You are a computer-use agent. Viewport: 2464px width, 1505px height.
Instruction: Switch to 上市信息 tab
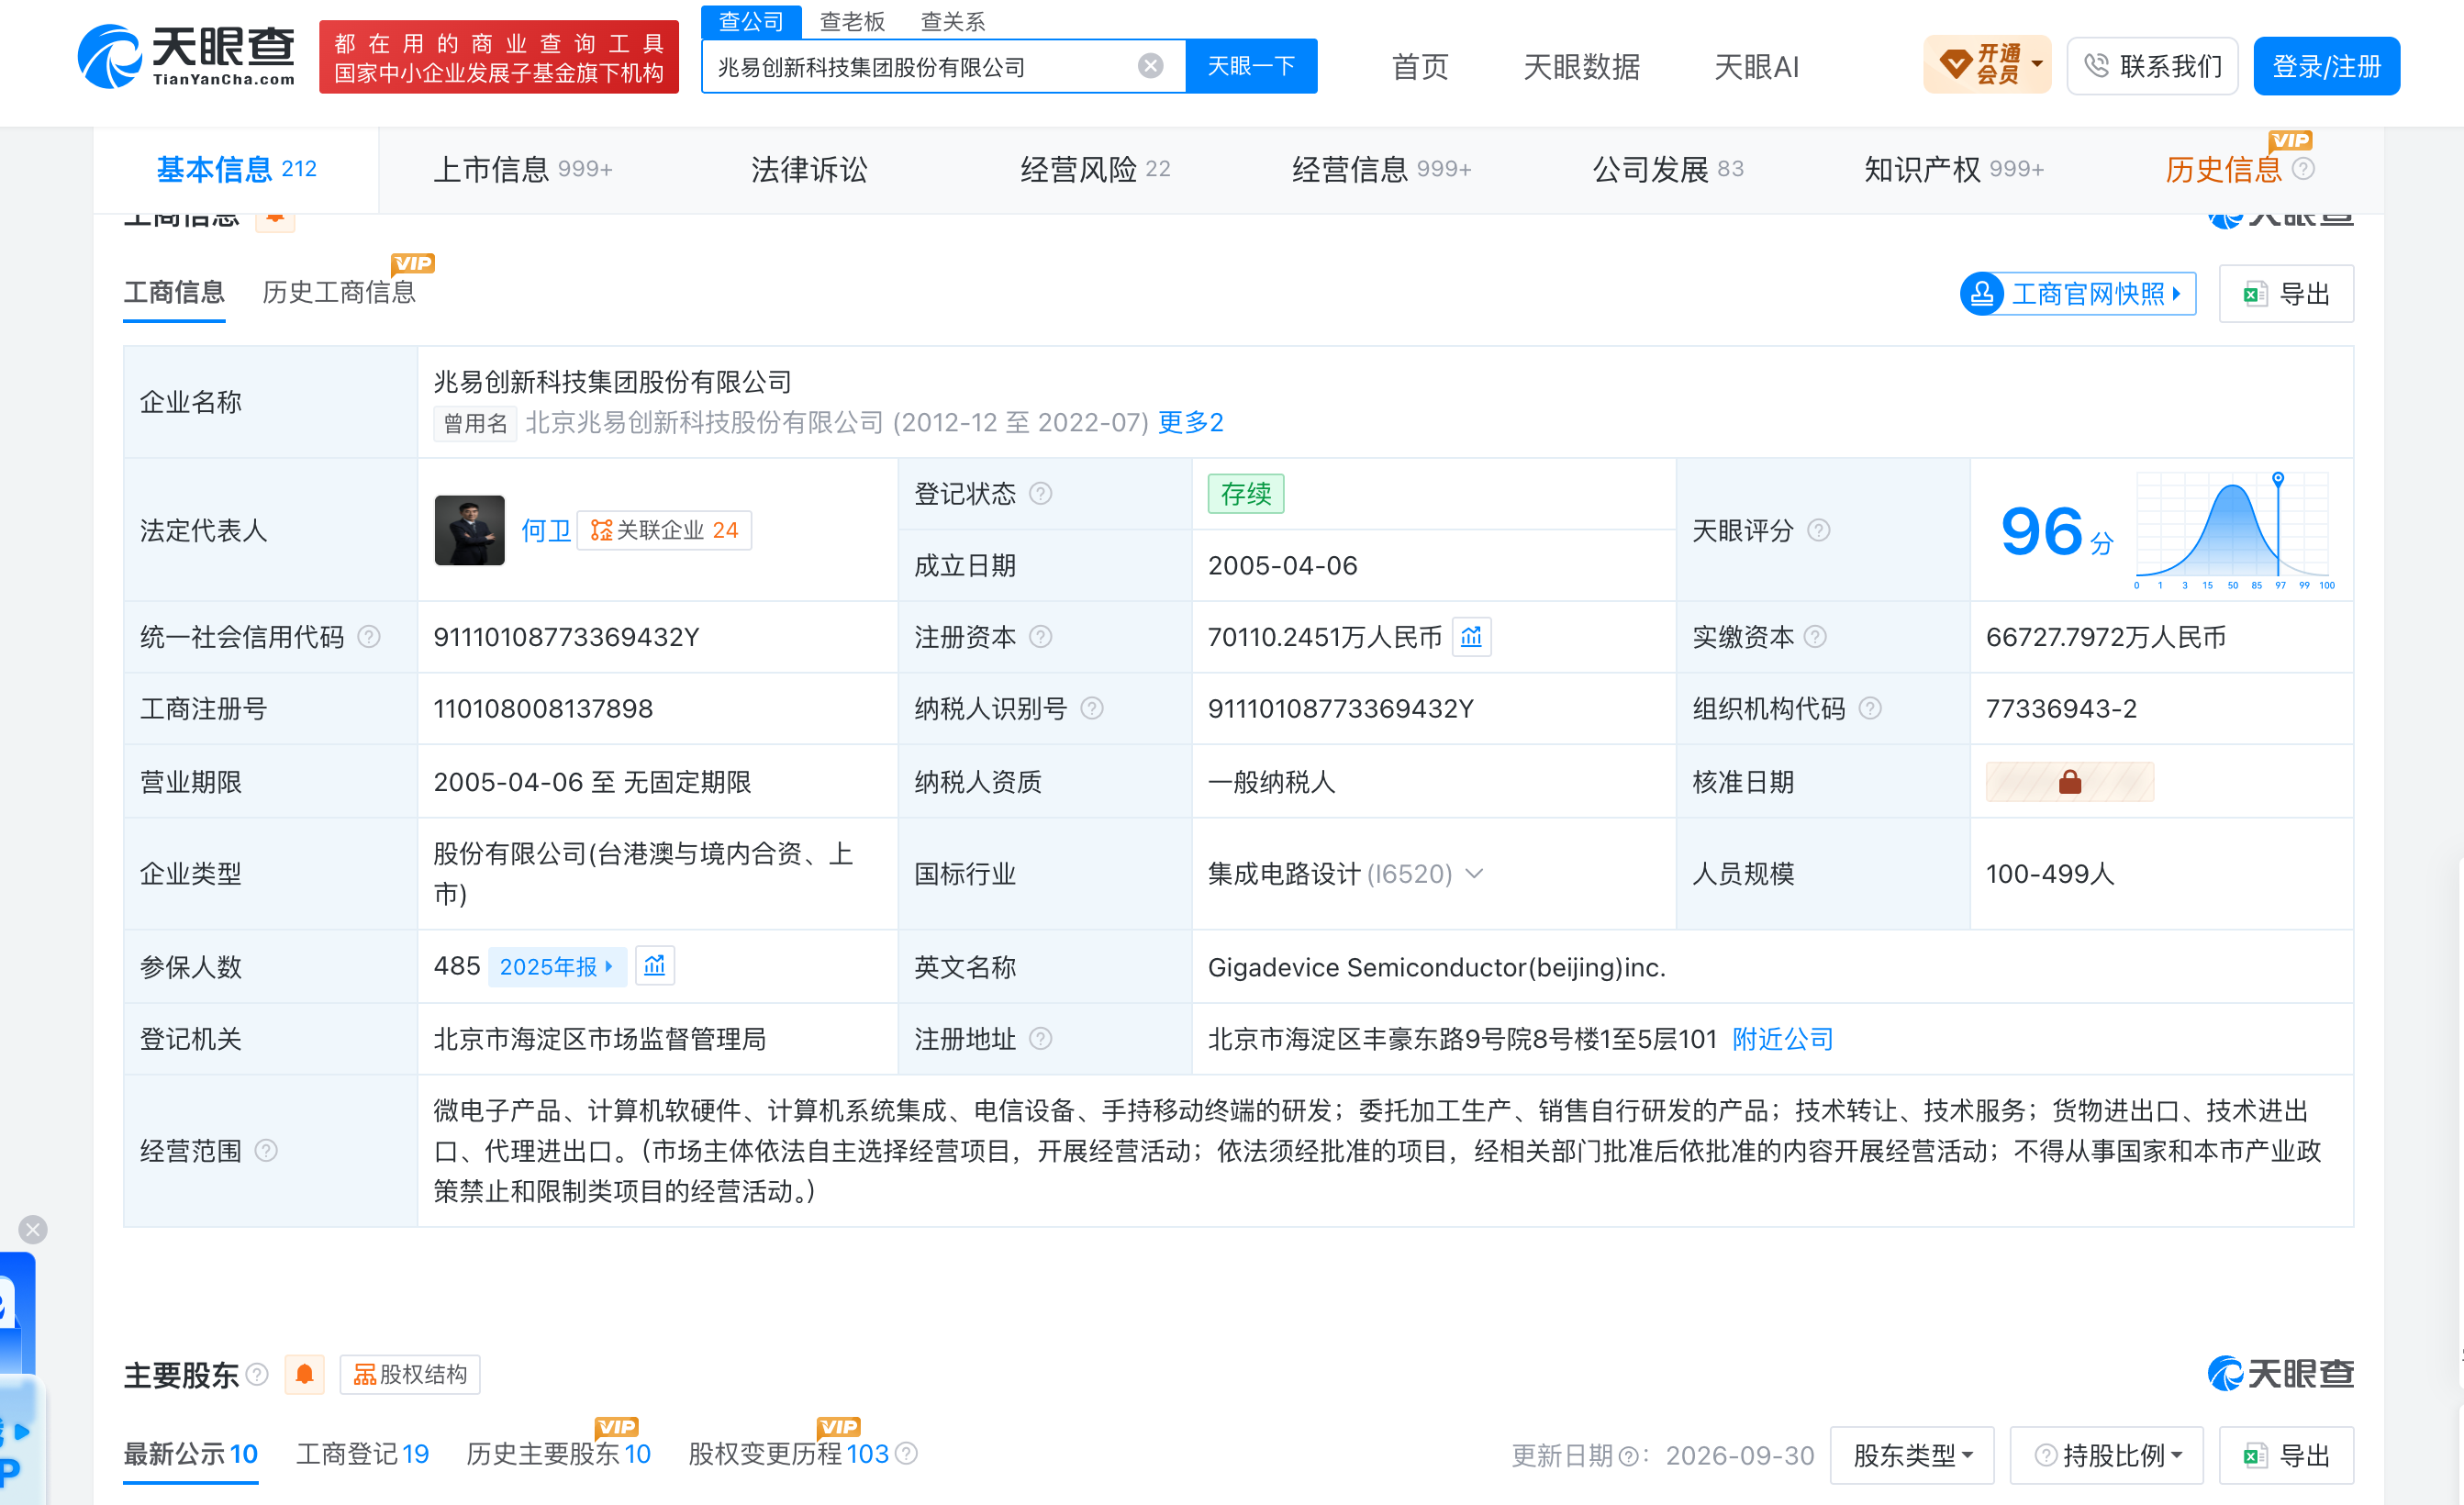pyautogui.click(x=522, y=169)
